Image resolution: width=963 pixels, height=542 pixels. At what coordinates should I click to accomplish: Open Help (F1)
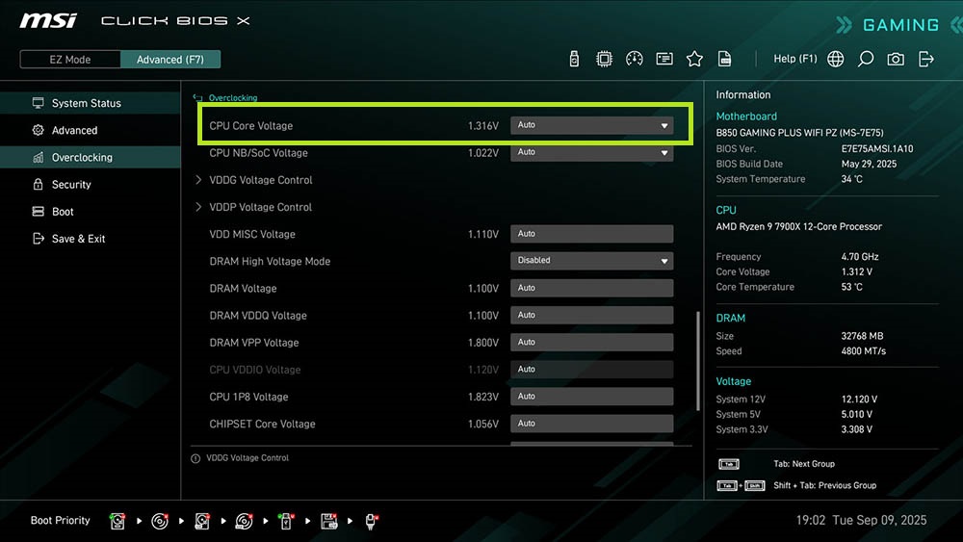pos(794,59)
